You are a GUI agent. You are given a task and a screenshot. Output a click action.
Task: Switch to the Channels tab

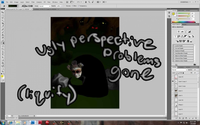[x=181, y=67]
